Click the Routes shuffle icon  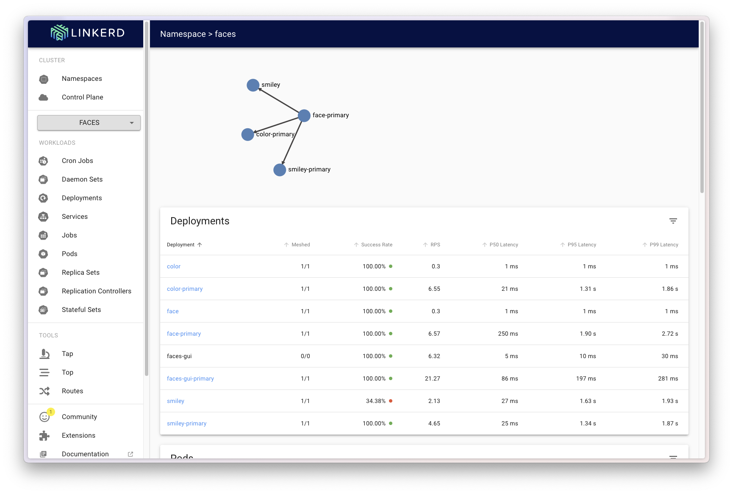click(x=44, y=391)
